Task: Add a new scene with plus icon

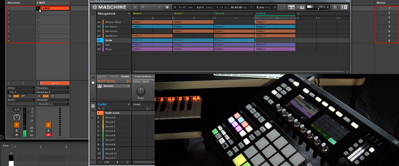Action: [x=298, y=14]
